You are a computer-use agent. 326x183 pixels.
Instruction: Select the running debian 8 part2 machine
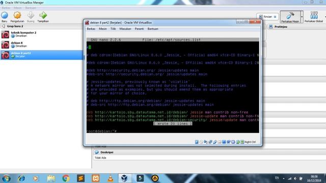(42, 55)
